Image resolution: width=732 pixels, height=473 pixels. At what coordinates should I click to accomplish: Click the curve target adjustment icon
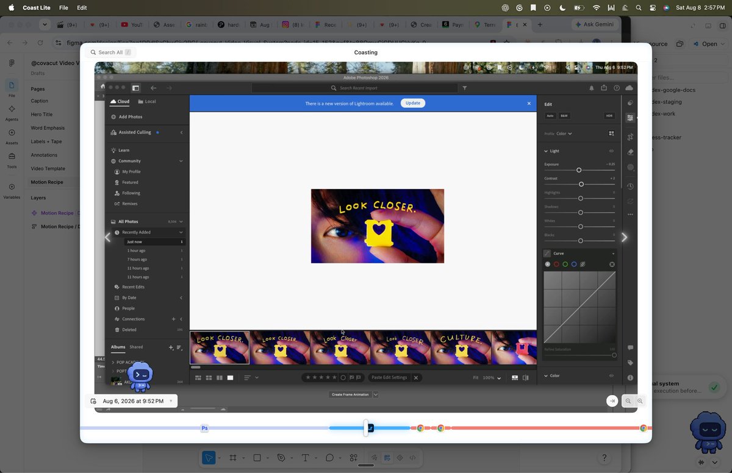(612, 265)
